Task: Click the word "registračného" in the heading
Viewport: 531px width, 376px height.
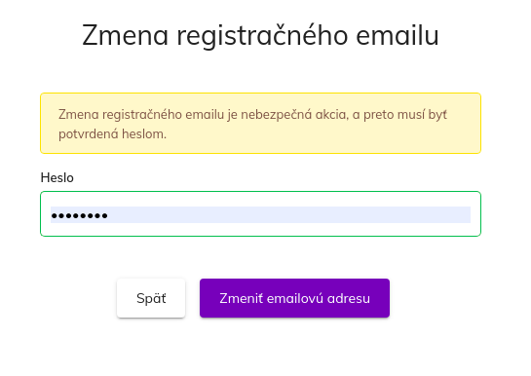Action: [x=262, y=35]
